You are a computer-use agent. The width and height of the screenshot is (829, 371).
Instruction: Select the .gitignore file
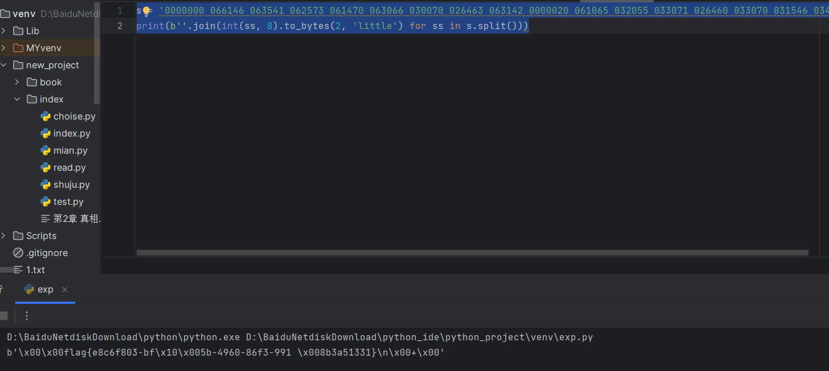(47, 253)
